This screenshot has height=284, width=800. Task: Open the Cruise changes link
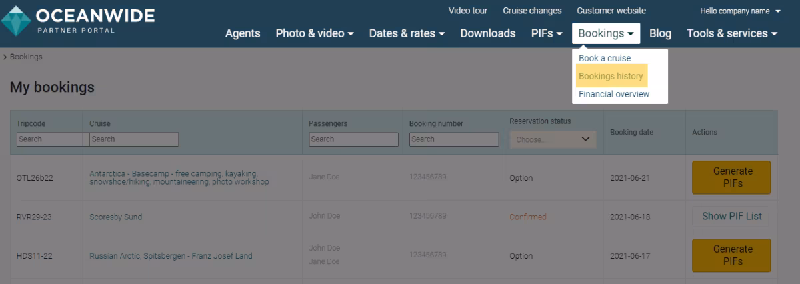[531, 11]
